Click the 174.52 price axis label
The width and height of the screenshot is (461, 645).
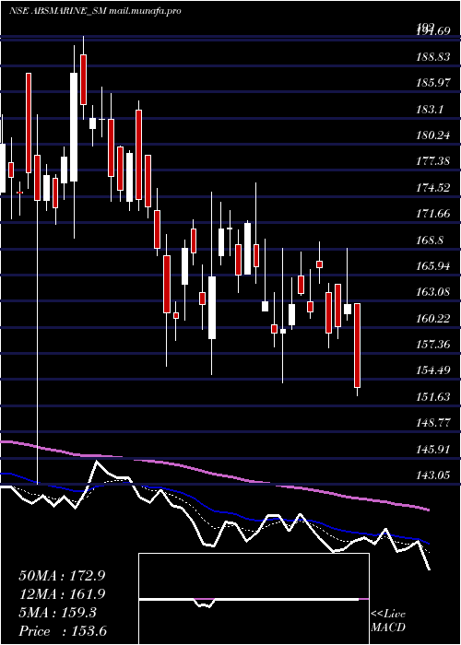point(433,188)
